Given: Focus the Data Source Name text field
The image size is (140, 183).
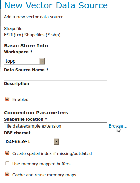Looking at the screenshot, I should click(x=56, y=77).
